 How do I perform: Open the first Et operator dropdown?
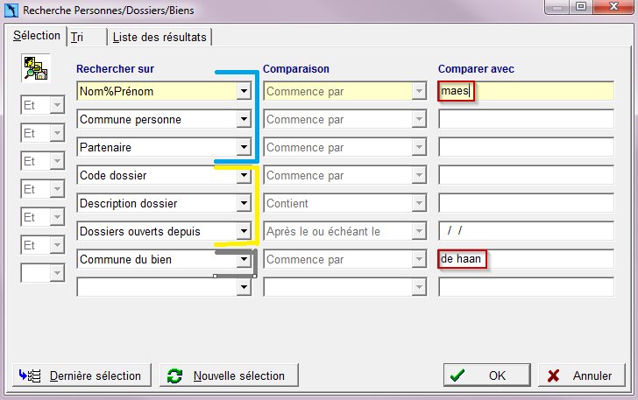57,105
